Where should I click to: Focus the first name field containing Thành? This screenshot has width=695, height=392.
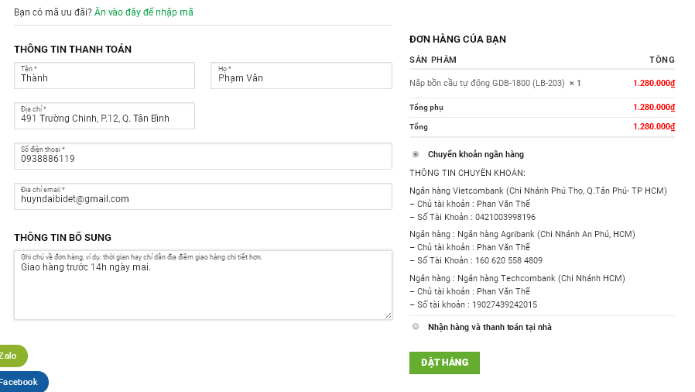click(104, 77)
